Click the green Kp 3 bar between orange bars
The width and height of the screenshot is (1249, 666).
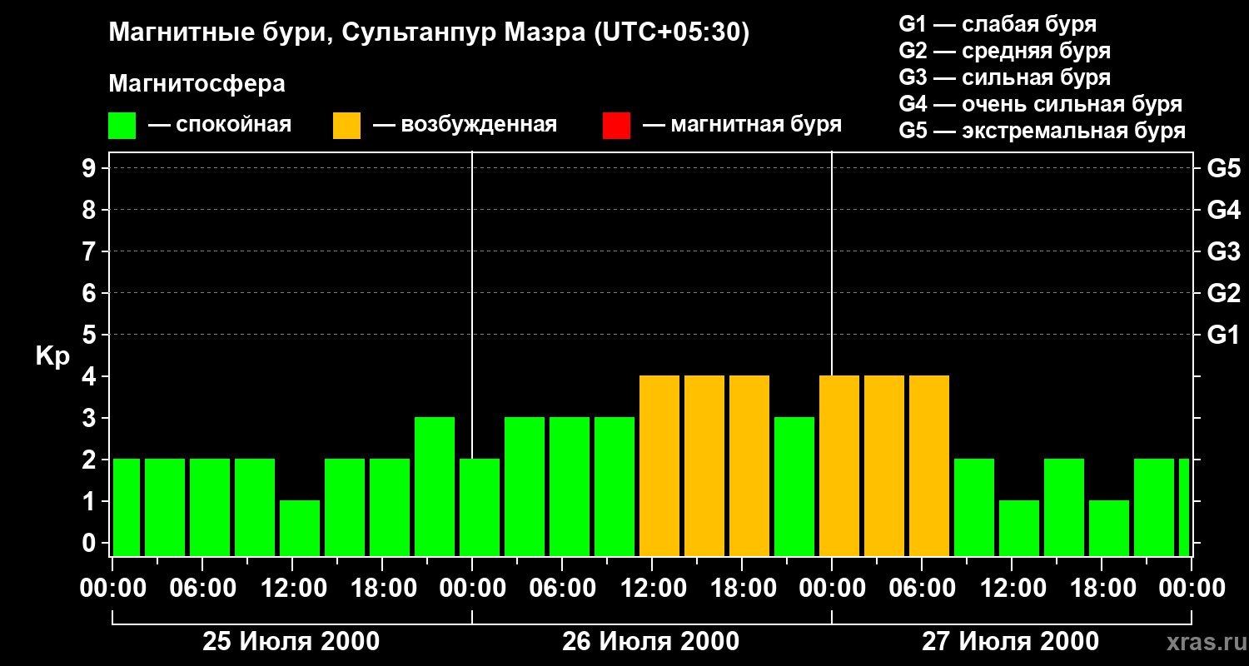click(794, 486)
